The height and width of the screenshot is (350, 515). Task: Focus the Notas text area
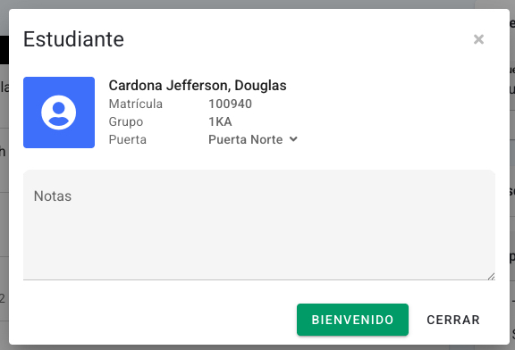click(259, 225)
